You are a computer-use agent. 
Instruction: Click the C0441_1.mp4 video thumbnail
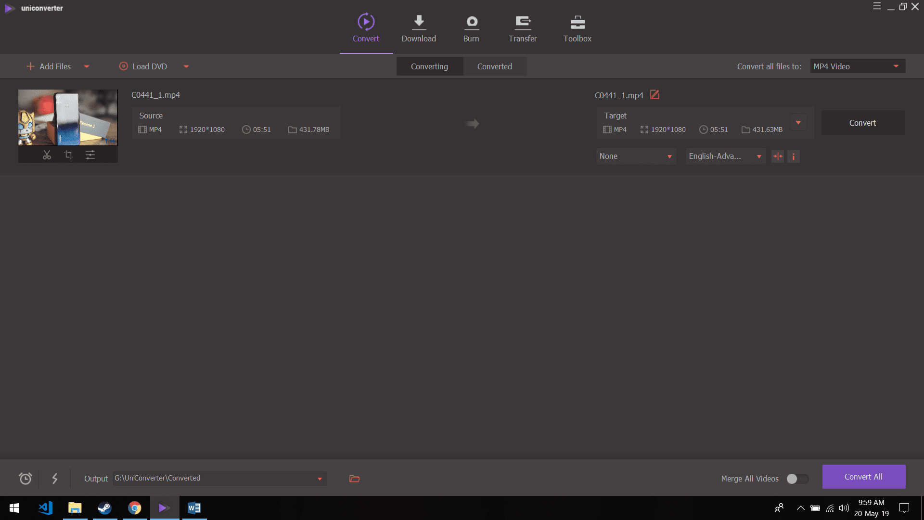(68, 117)
